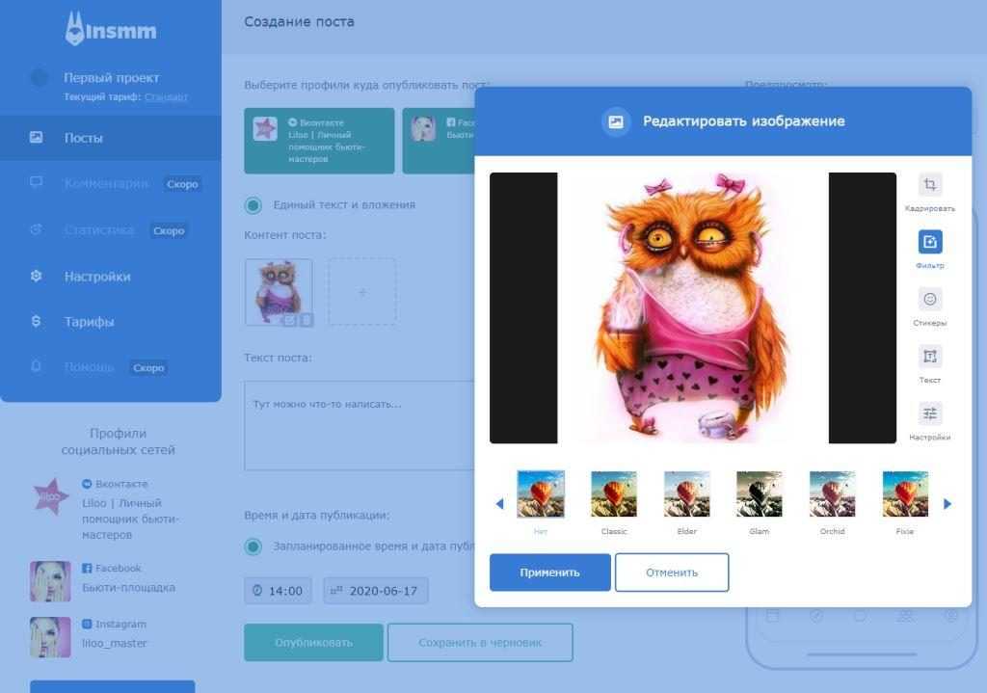Go to Тарифы in the sidebar
987x693 pixels.
click(x=89, y=322)
